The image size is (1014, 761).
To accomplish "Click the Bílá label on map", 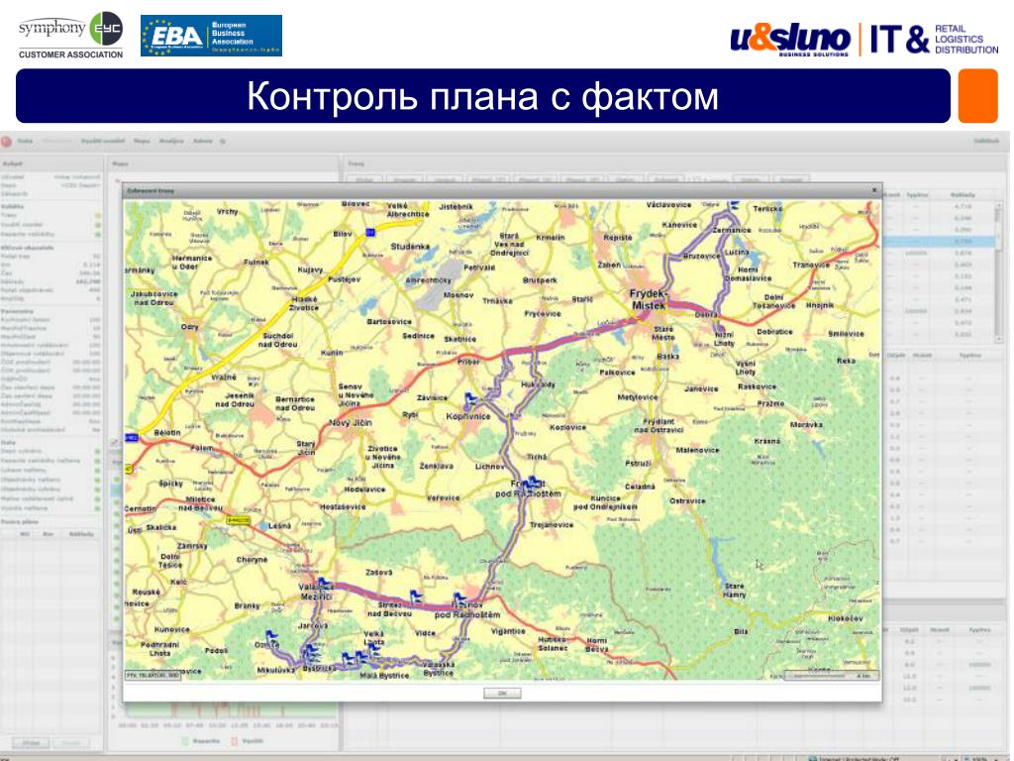I will point(741,631).
